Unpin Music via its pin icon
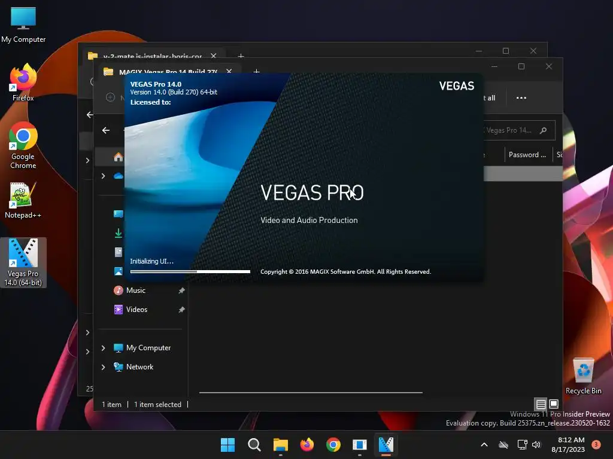Image resolution: width=613 pixels, height=459 pixels. (x=181, y=290)
